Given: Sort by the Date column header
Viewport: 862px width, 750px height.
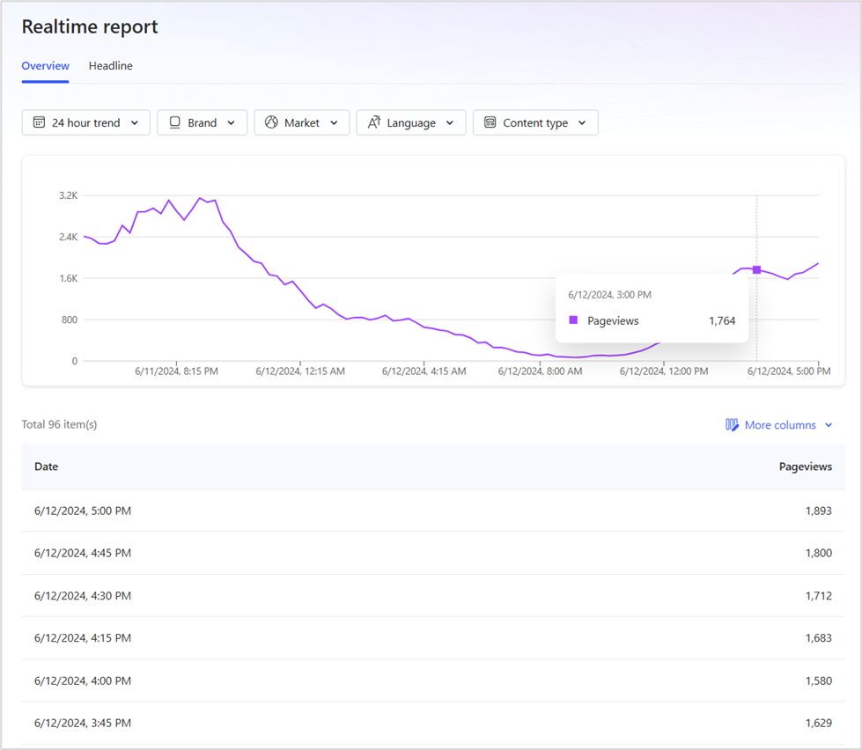Looking at the screenshot, I should click(x=46, y=466).
